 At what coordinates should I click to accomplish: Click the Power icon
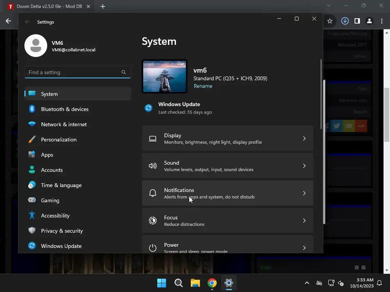[x=153, y=248]
